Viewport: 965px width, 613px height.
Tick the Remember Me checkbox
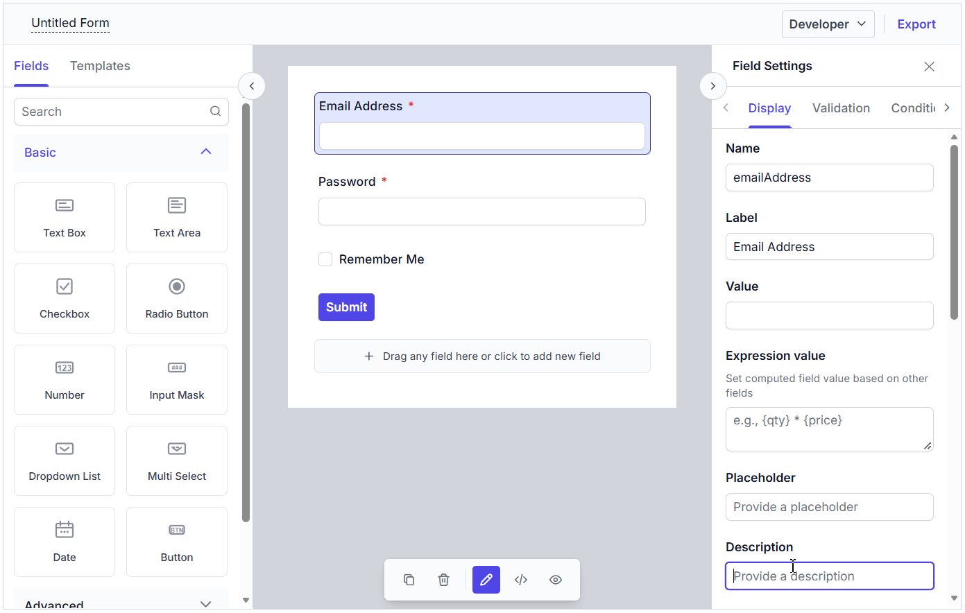[x=325, y=259]
